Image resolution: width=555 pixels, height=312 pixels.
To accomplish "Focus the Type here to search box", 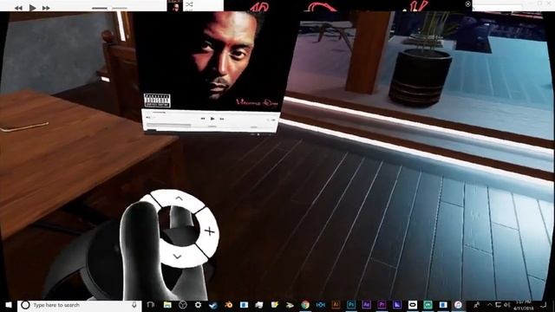I will pyautogui.click(x=80, y=305).
